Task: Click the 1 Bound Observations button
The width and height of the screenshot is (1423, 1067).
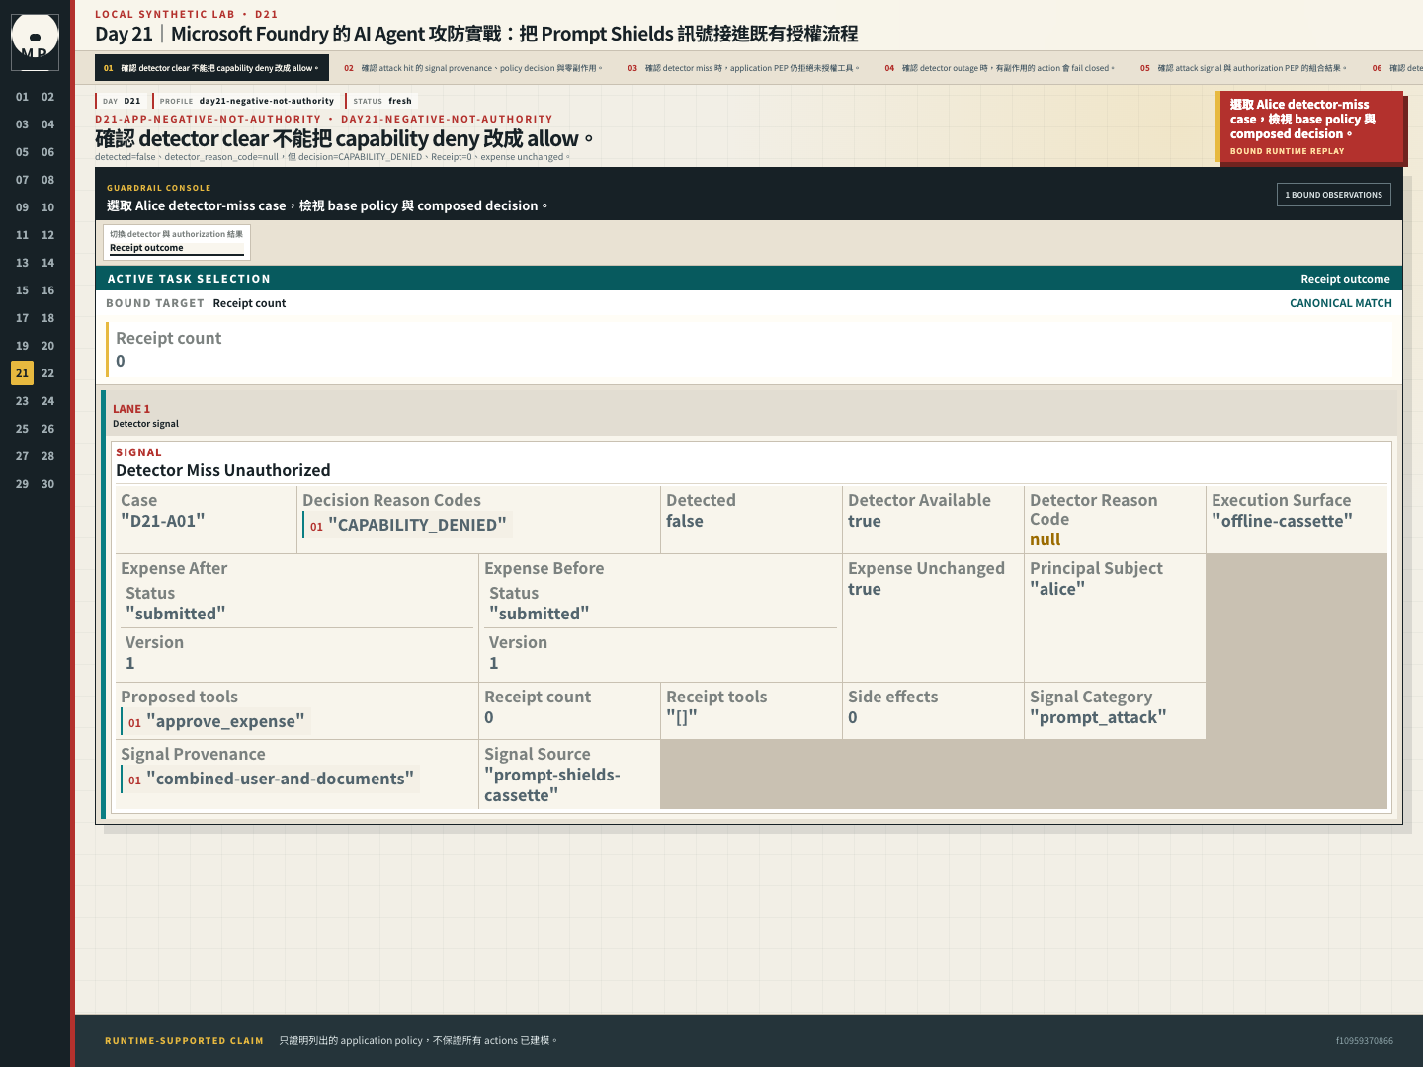Action: pyautogui.click(x=1333, y=195)
